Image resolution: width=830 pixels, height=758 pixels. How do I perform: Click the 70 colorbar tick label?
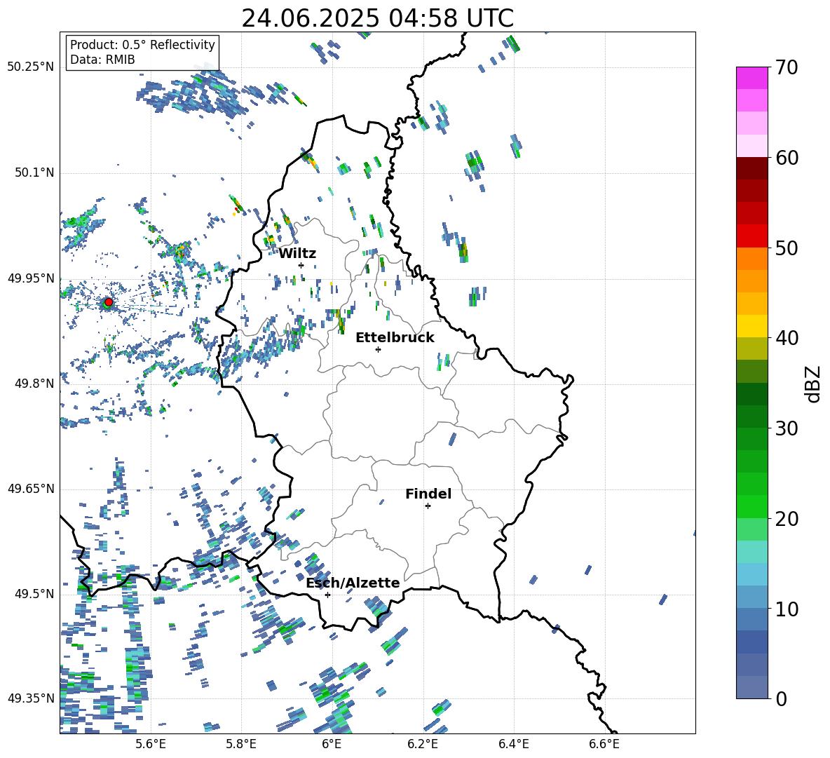[x=786, y=68]
